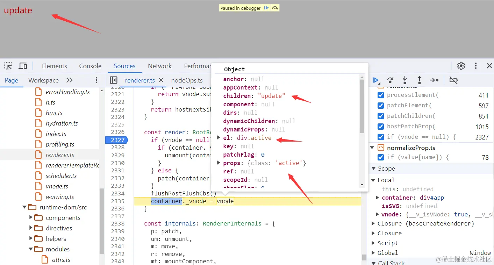Click the hmr.ts file icon
The height and width of the screenshot is (265, 494).
coord(39,113)
